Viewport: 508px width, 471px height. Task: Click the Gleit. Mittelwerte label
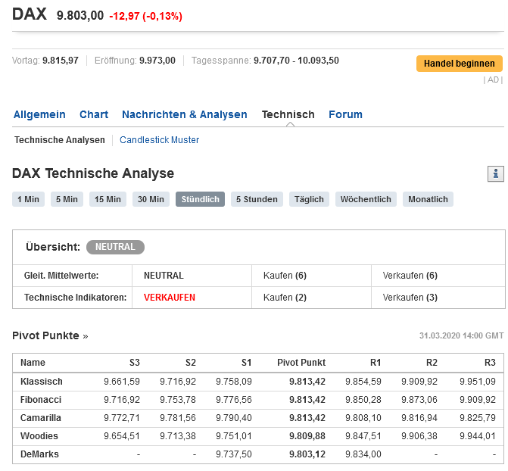(61, 276)
